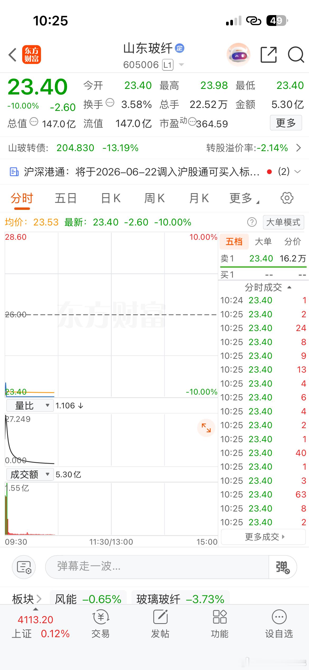Tap cellular signal bars in status bar

click(x=234, y=21)
